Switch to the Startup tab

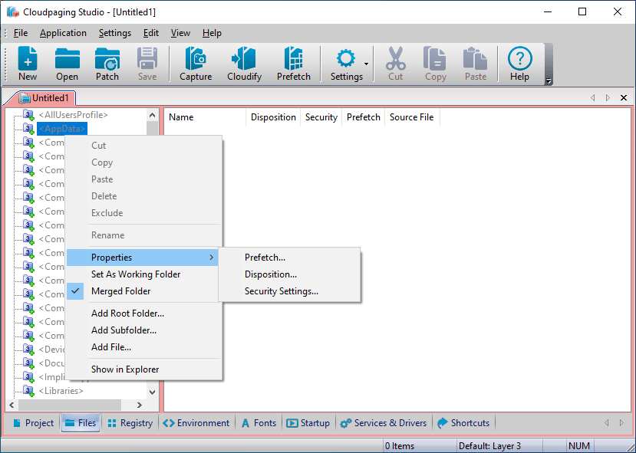[x=308, y=423]
